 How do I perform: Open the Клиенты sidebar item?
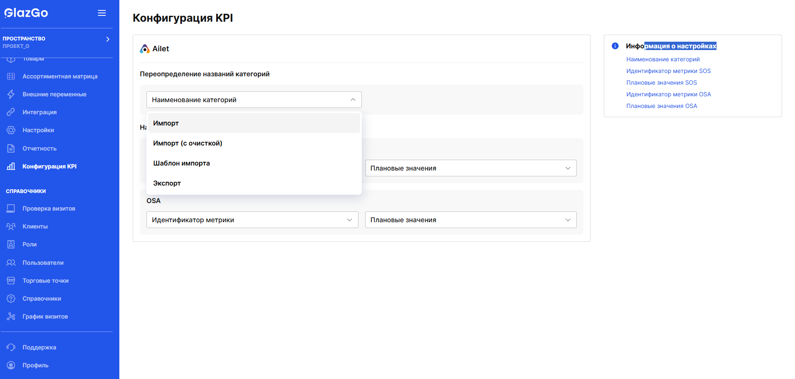pos(35,226)
